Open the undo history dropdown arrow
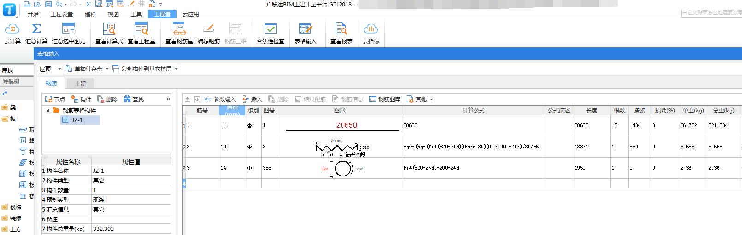The height and width of the screenshot is (235, 742). pyautogui.click(x=65, y=5)
